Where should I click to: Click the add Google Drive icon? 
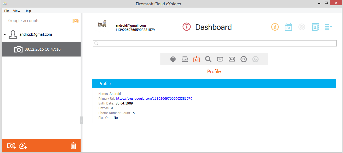point(23,146)
